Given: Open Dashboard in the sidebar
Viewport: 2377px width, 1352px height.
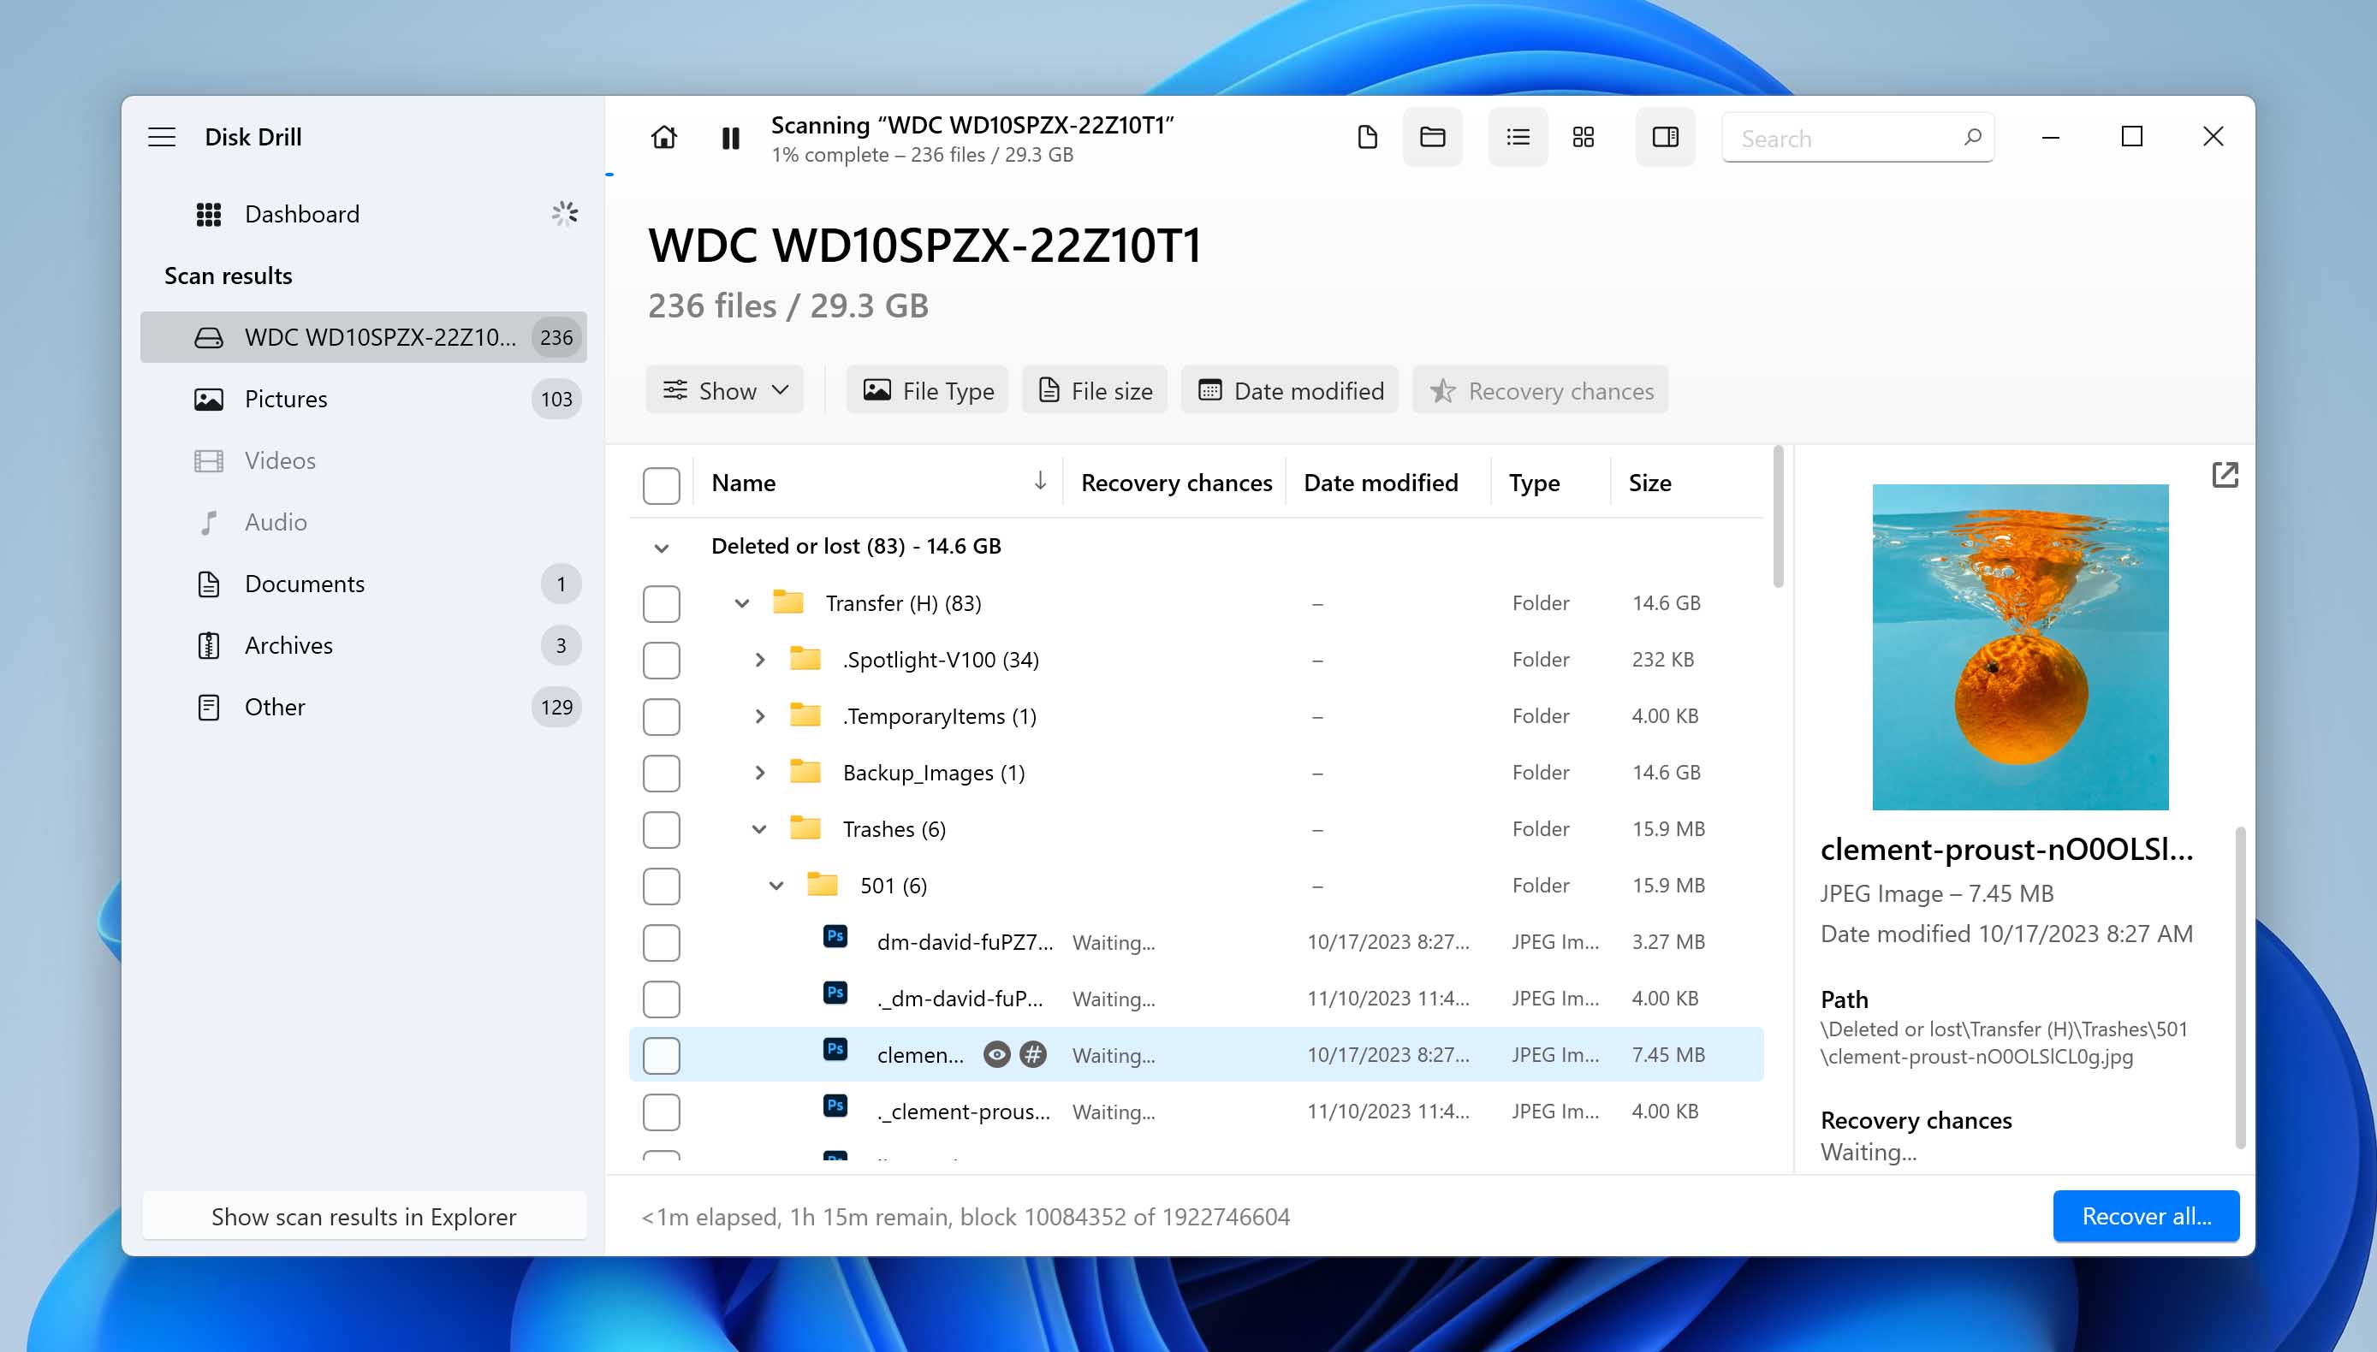Looking at the screenshot, I should coord(364,215).
